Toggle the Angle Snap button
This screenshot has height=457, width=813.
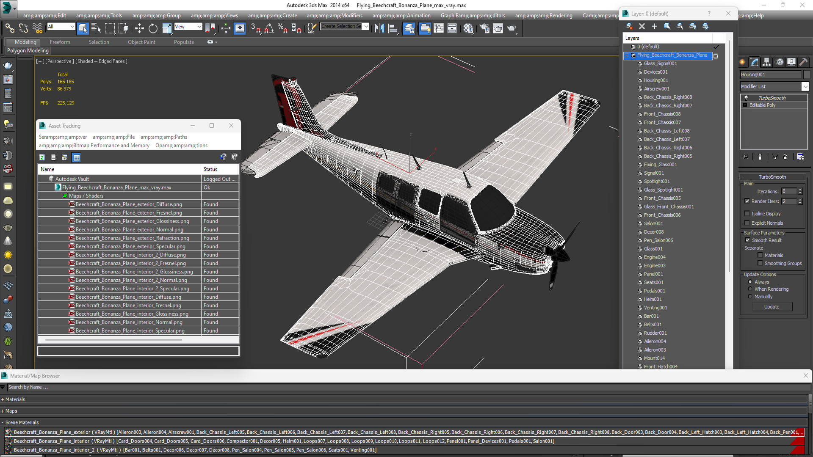tap(269, 28)
